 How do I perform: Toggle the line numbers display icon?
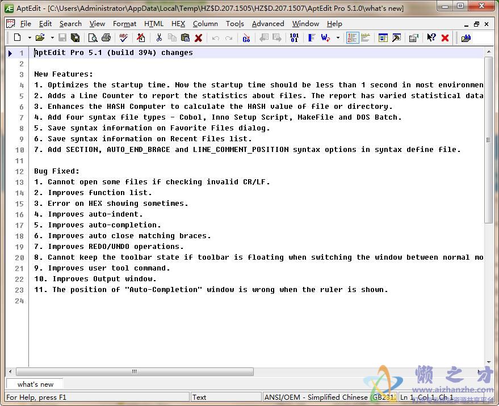353,38
